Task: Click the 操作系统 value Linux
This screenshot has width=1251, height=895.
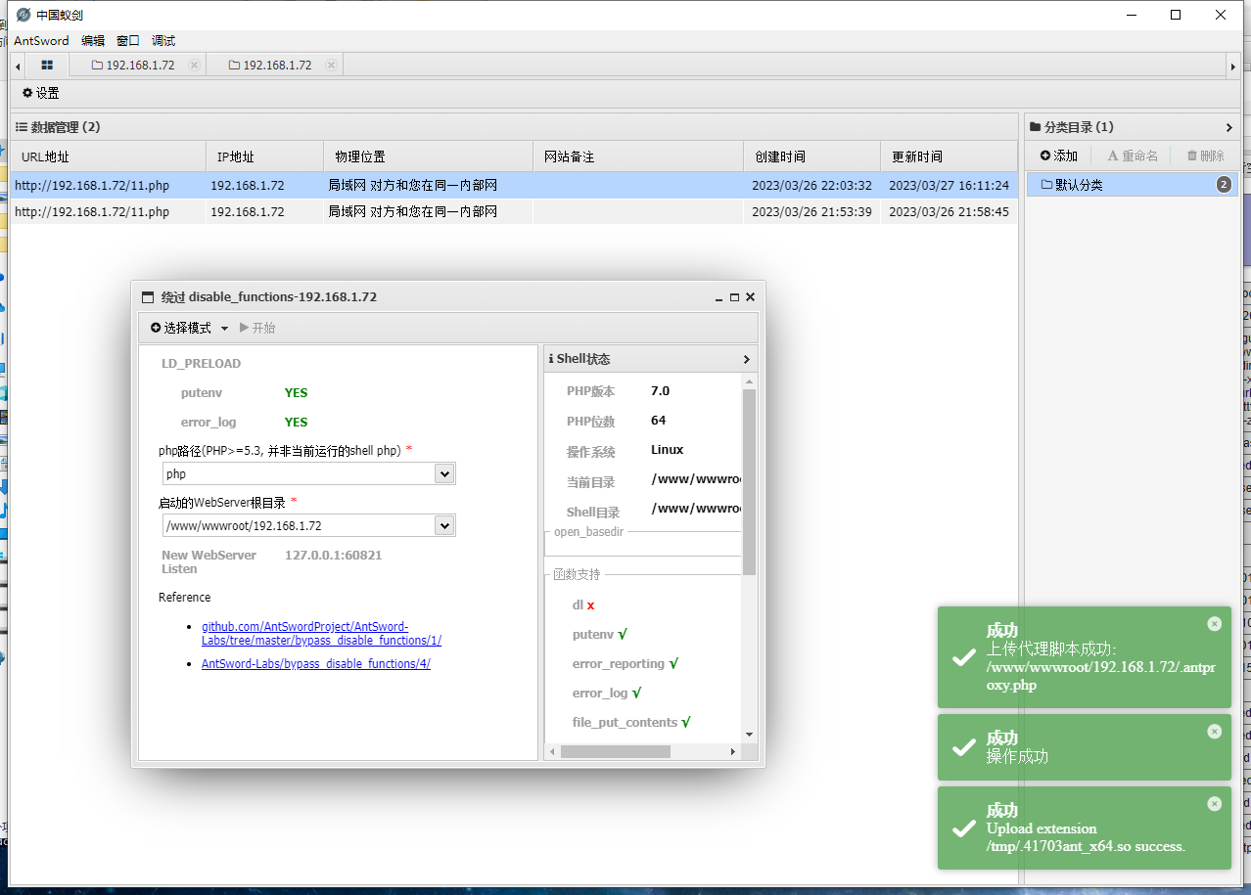Action: click(x=667, y=449)
